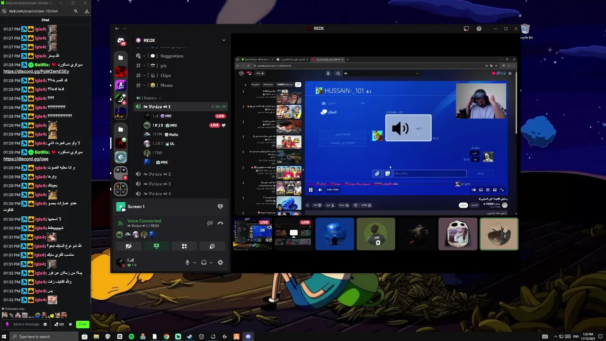Select the highlighted last participant tile
The image size is (606, 341).
point(499,234)
